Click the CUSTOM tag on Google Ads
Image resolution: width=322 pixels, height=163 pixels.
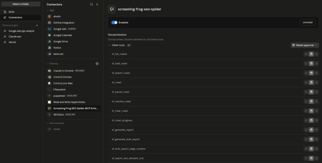point(72,29)
